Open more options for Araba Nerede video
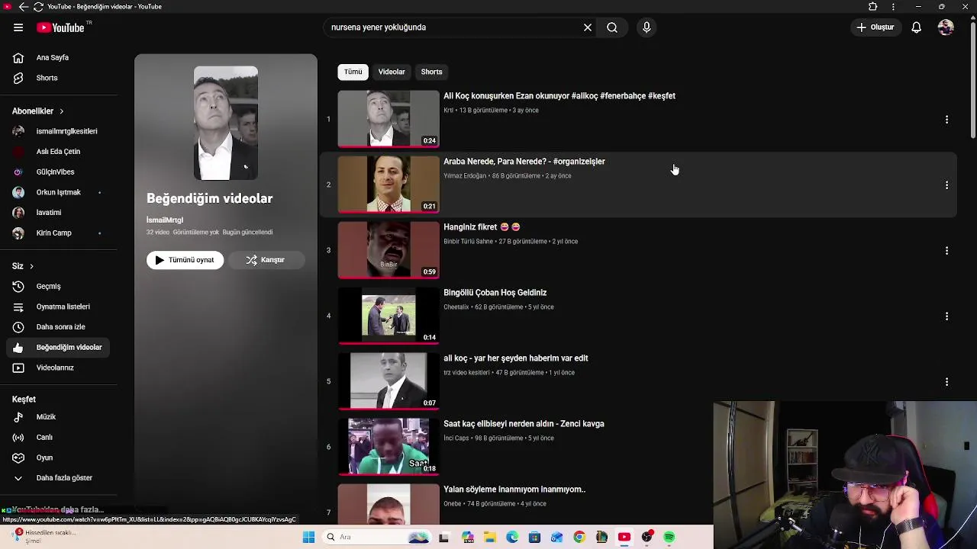Viewport: 977px width, 549px height. [946, 185]
